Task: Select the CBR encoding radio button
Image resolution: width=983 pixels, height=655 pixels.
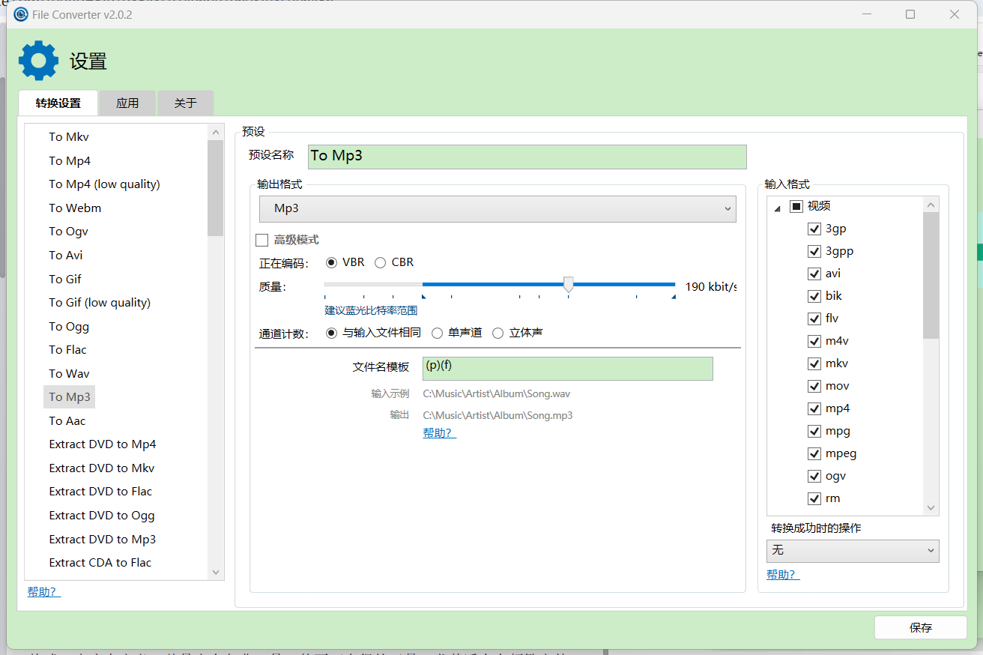Action: click(381, 262)
